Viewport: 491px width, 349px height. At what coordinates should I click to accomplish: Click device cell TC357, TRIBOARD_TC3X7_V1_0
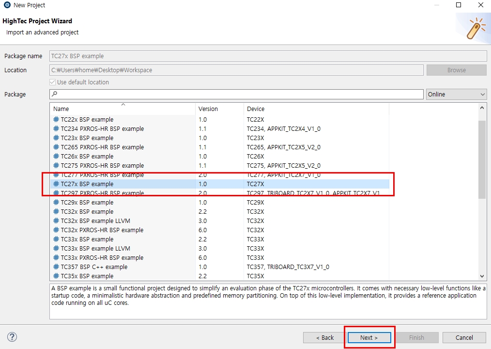pos(288,267)
